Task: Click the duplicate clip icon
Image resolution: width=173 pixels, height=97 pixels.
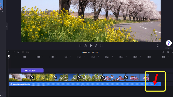Action: 28,52
